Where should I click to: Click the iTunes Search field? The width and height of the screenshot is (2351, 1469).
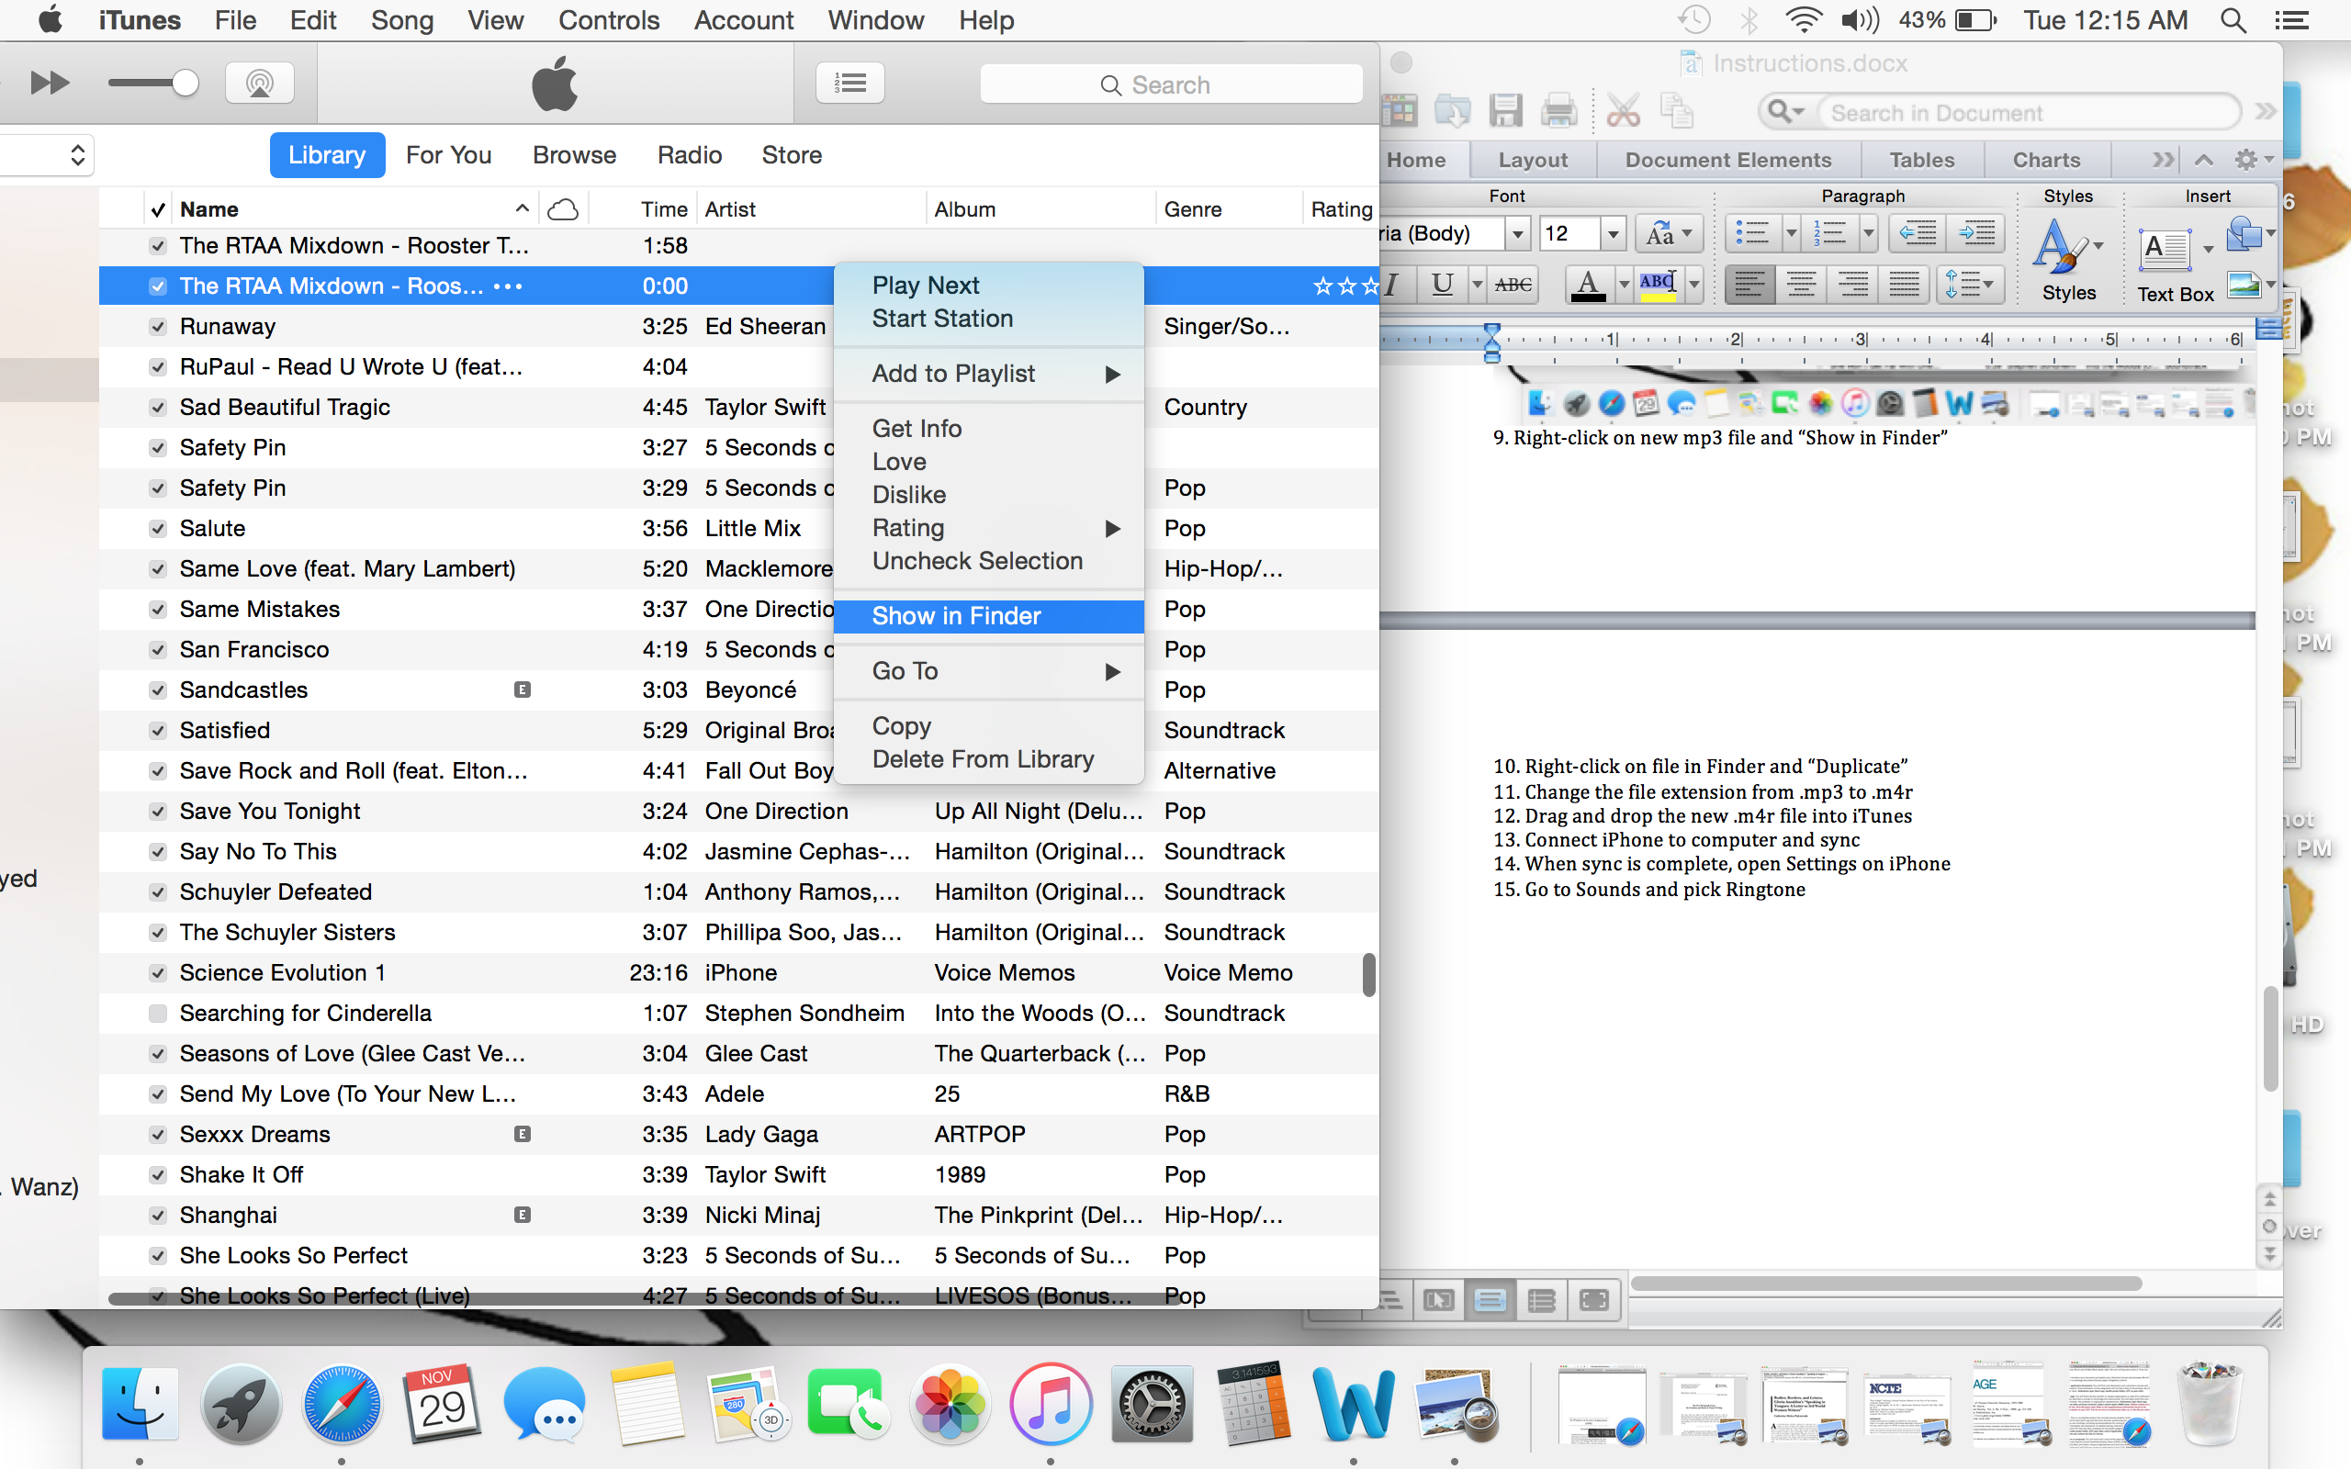1171,84
